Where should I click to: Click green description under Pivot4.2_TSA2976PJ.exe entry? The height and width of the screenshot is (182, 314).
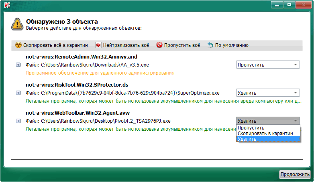coord(131,129)
